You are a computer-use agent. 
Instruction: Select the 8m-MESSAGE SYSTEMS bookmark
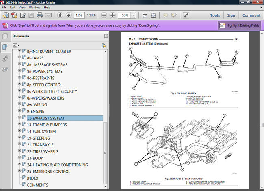(x=47, y=65)
